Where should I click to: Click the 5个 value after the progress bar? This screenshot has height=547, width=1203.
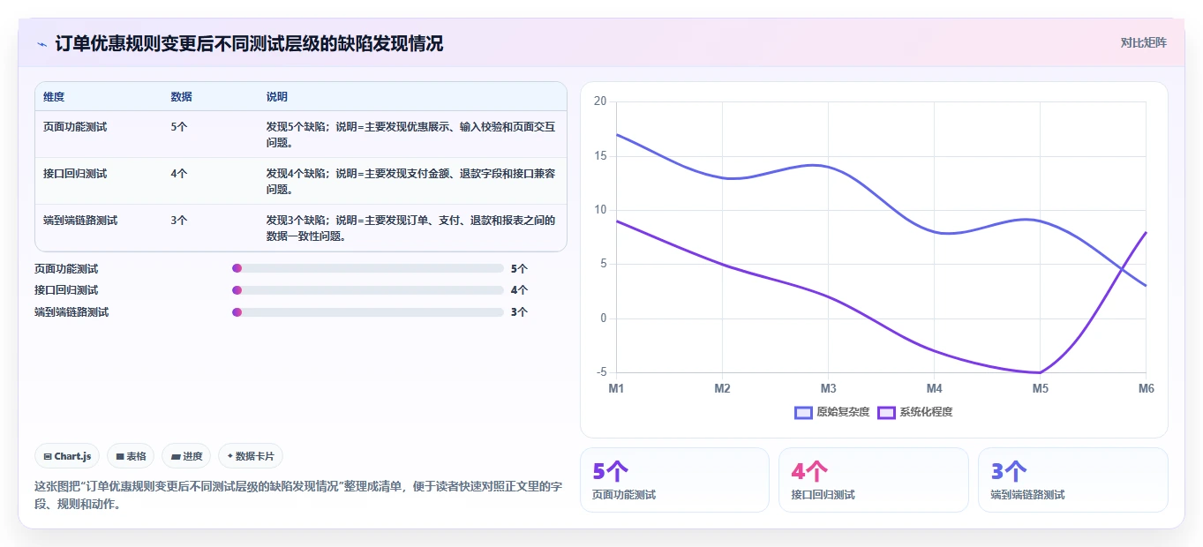(519, 268)
